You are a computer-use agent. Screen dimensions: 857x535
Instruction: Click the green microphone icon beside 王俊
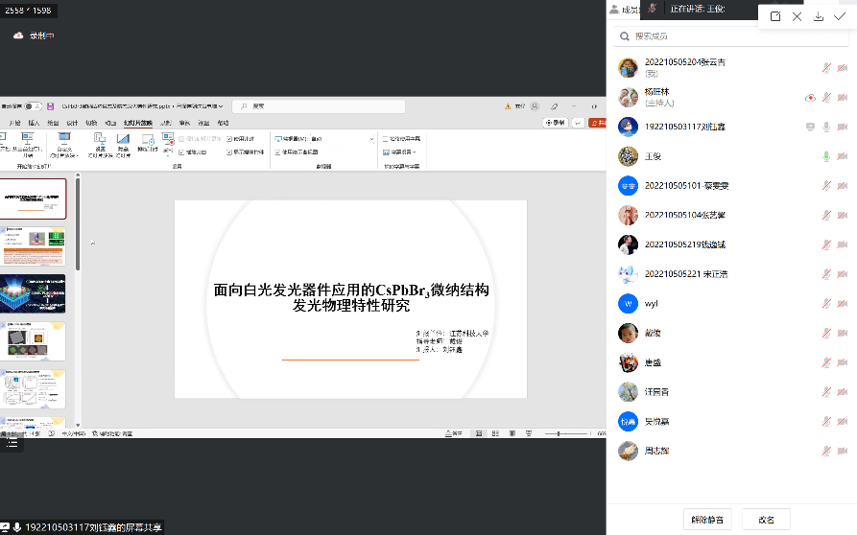[826, 156]
